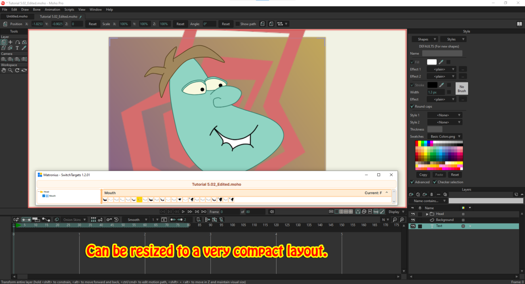Click the Duplicate Layer icon
This screenshot has width=525, height=284.
pyautogui.click(x=418, y=194)
